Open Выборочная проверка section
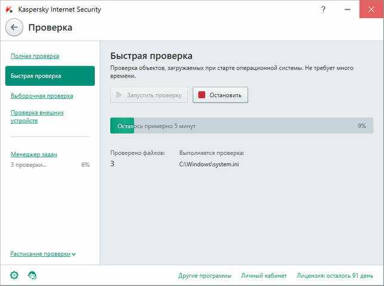The image size is (384, 286). point(42,96)
